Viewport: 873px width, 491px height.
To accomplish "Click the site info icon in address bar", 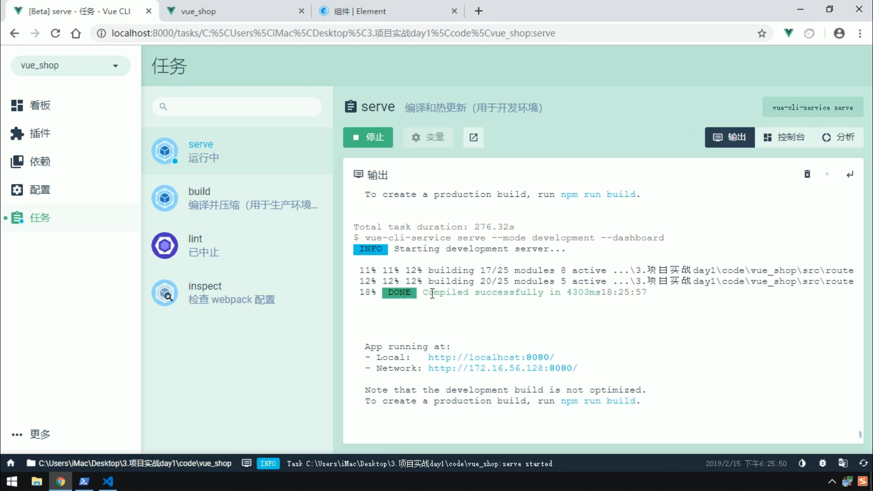I will point(102,33).
